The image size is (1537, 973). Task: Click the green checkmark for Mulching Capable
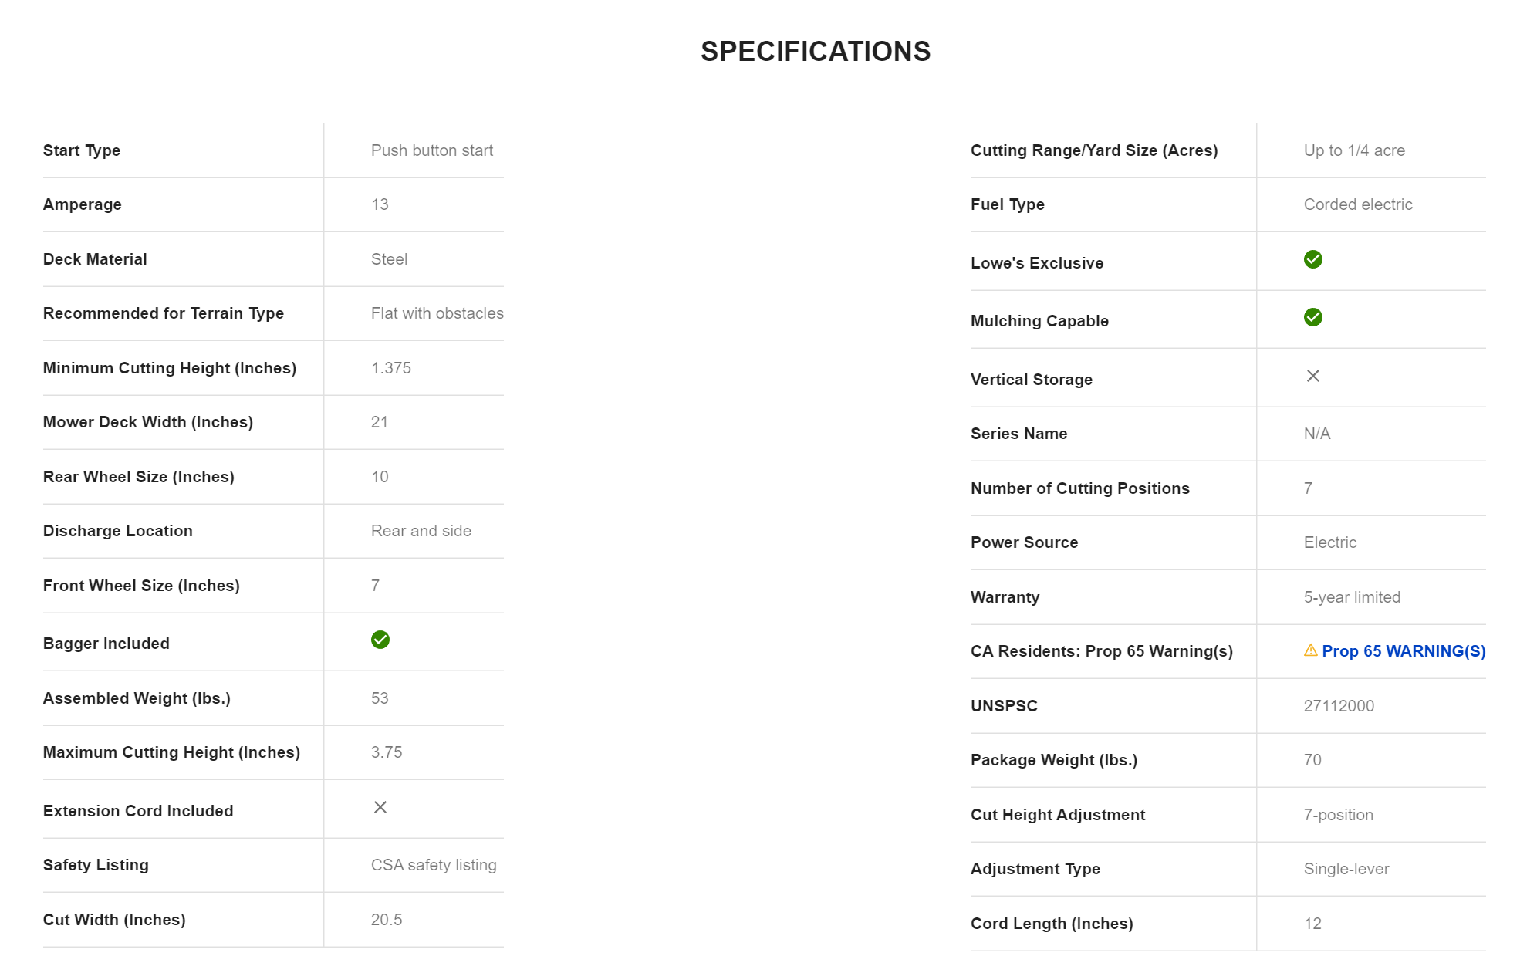(x=1312, y=317)
